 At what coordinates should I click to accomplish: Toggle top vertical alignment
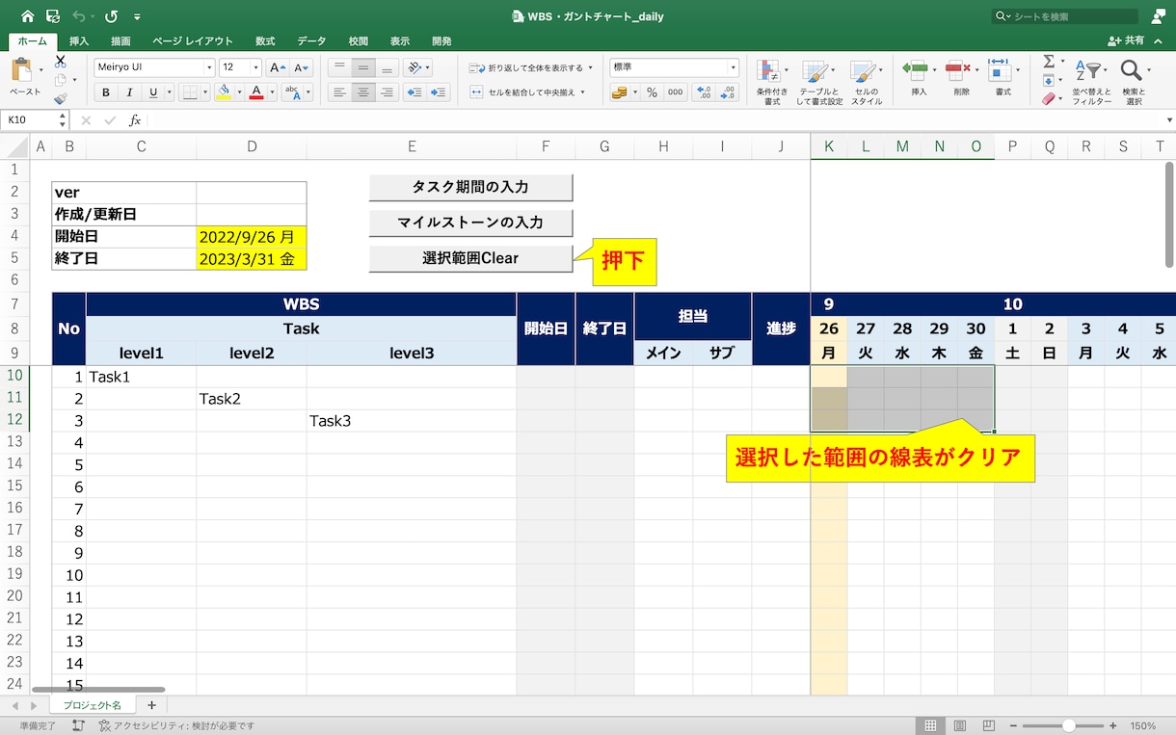click(x=339, y=67)
